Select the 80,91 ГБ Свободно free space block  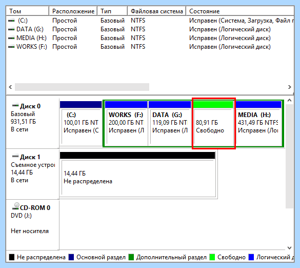(214, 124)
